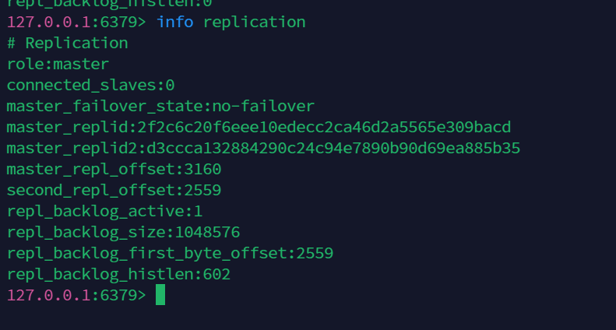Click the 'repl_backlog_histlen:602' line

point(118,274)
